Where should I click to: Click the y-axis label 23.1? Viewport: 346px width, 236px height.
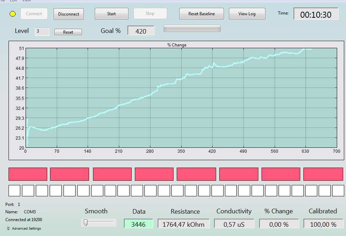click(x=20, y=138)
